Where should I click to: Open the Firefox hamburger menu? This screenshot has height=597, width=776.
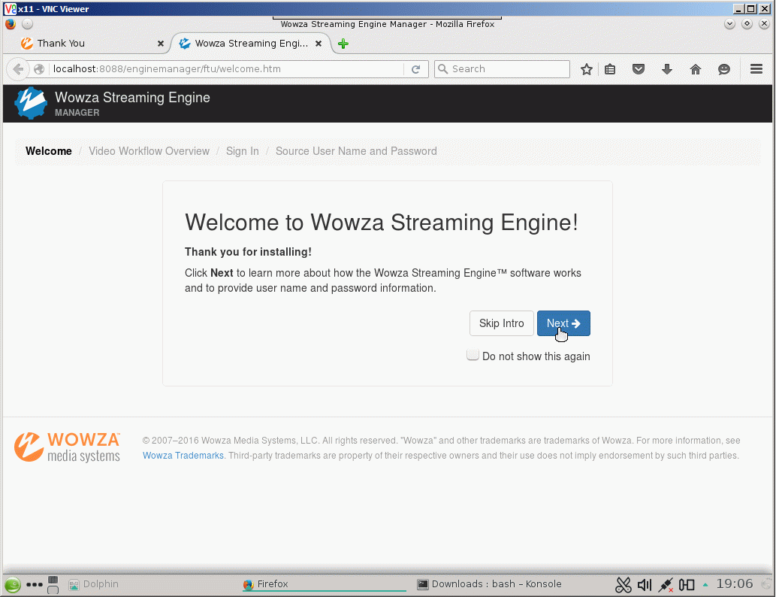[756, 69]
